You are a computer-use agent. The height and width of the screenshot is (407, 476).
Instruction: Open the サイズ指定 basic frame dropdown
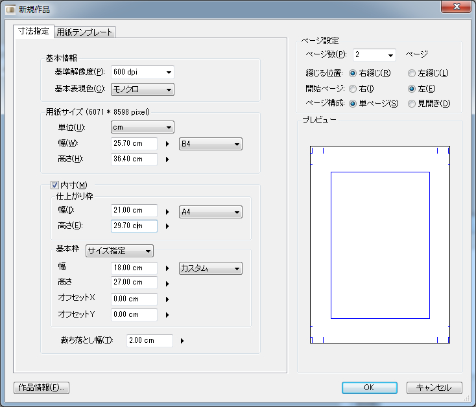pos(119,251)
